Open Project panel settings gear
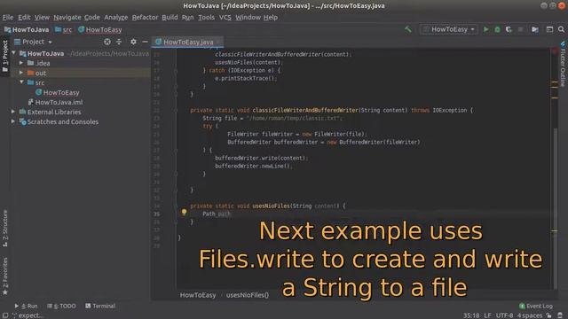The height and width of the screenshot is (319, 568). click(x=133, y=42)
